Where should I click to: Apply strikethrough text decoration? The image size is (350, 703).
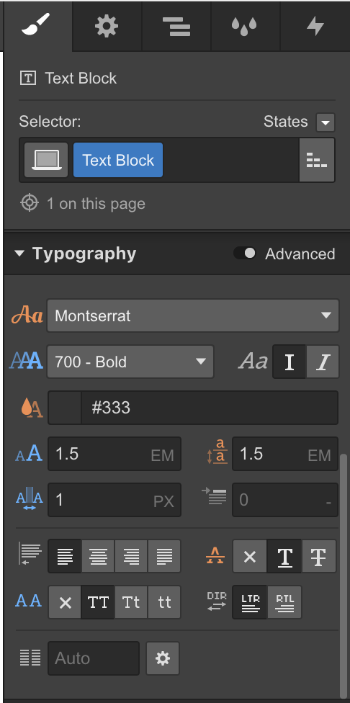tap(319, 556)
